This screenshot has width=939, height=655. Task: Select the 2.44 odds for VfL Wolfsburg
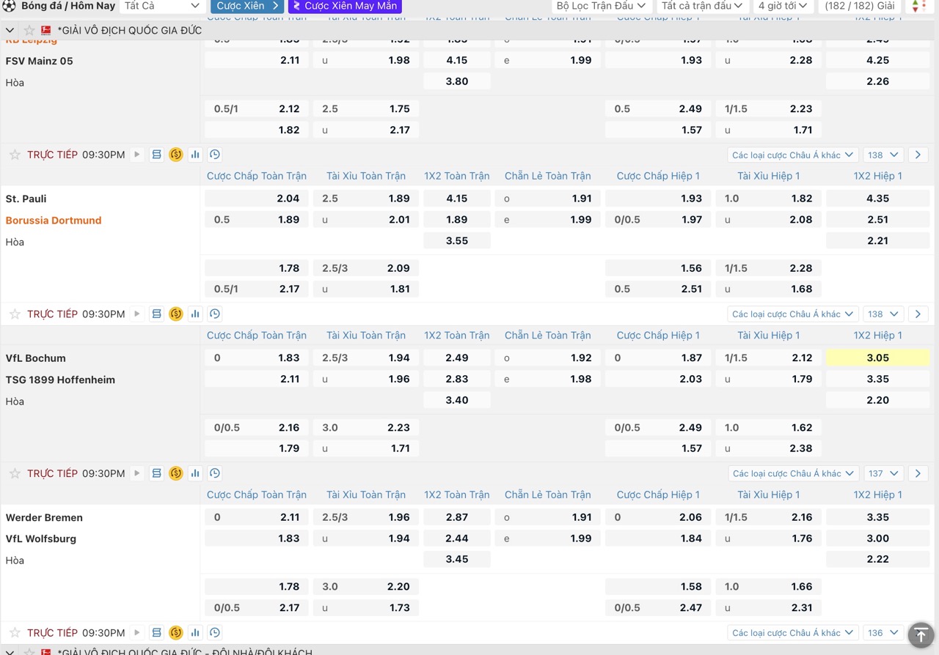tap(456, 539)
